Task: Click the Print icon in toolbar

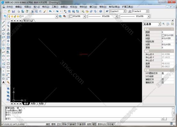Action: [x=19, y=11]
